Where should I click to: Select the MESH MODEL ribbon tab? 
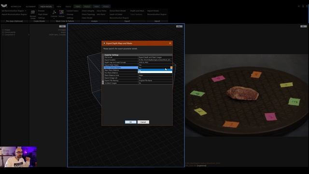(x=46, y=6)
